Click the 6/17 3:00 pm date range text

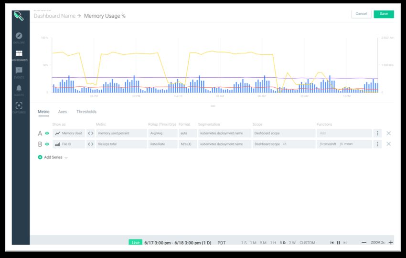pos(178,243)
